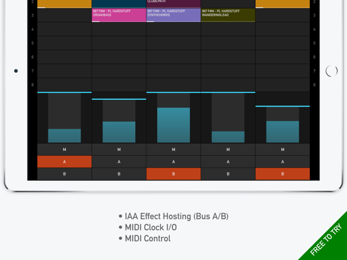Mute the CROAKBASS track with M

(119, 149)
